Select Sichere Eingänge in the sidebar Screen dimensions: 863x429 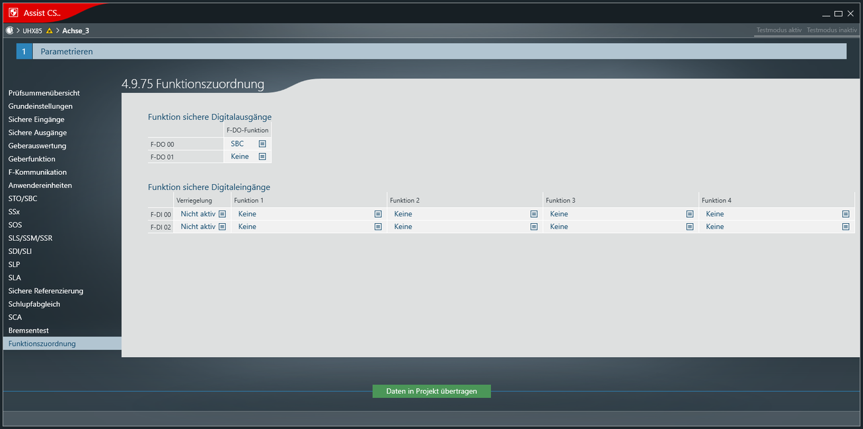point(36,119)
